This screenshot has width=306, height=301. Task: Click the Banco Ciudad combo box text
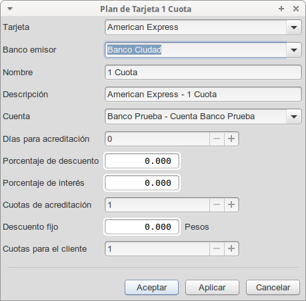tap(134, 50)
